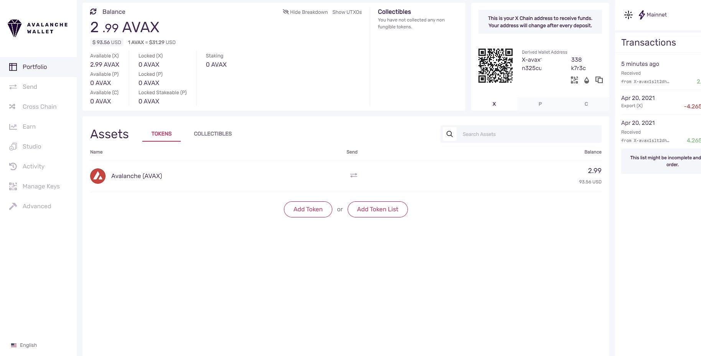Select the X chain address tab
Image resolution: width=701 pixels, height=356 pixels.
(494, 104)
